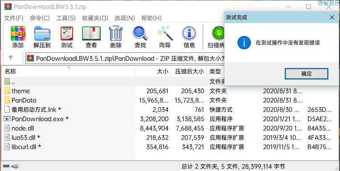Screen dimensions: 340x171
Task: Open the Wizard (向导) wand icon
Action: coord(165,33)
